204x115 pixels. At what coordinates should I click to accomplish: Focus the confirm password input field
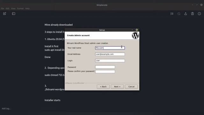point(105,72)
